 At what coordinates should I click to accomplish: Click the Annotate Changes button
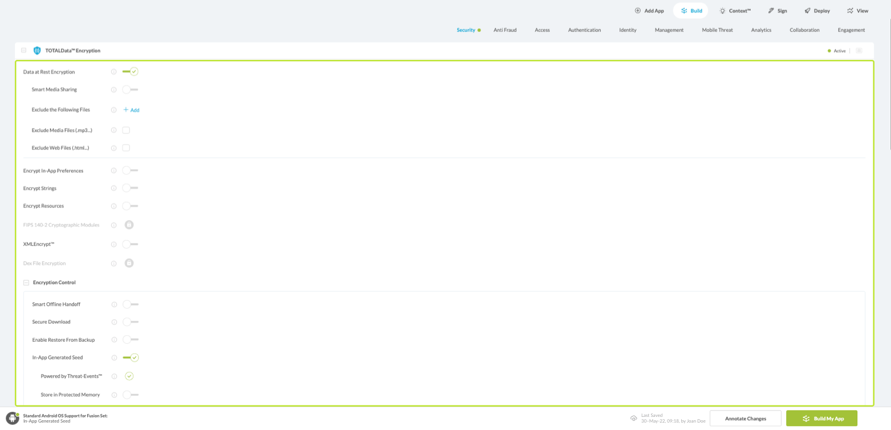coord(745,418)
